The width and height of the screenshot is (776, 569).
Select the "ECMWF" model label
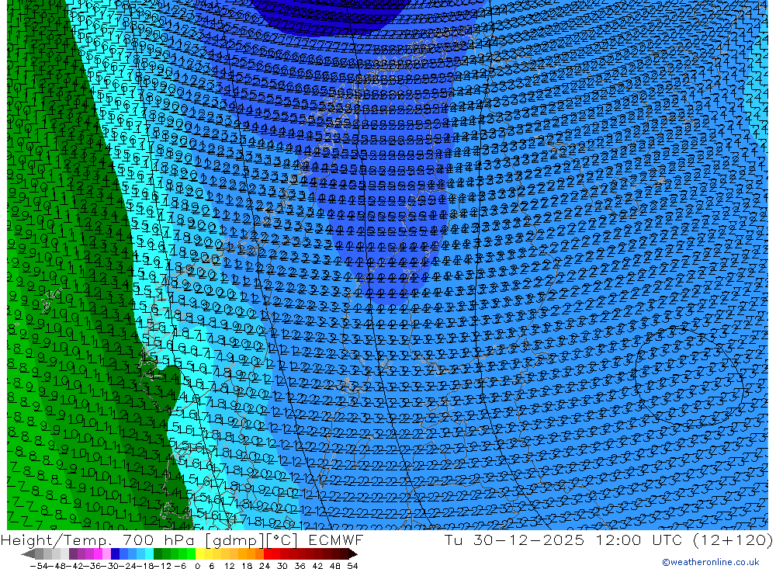point(336,540)
